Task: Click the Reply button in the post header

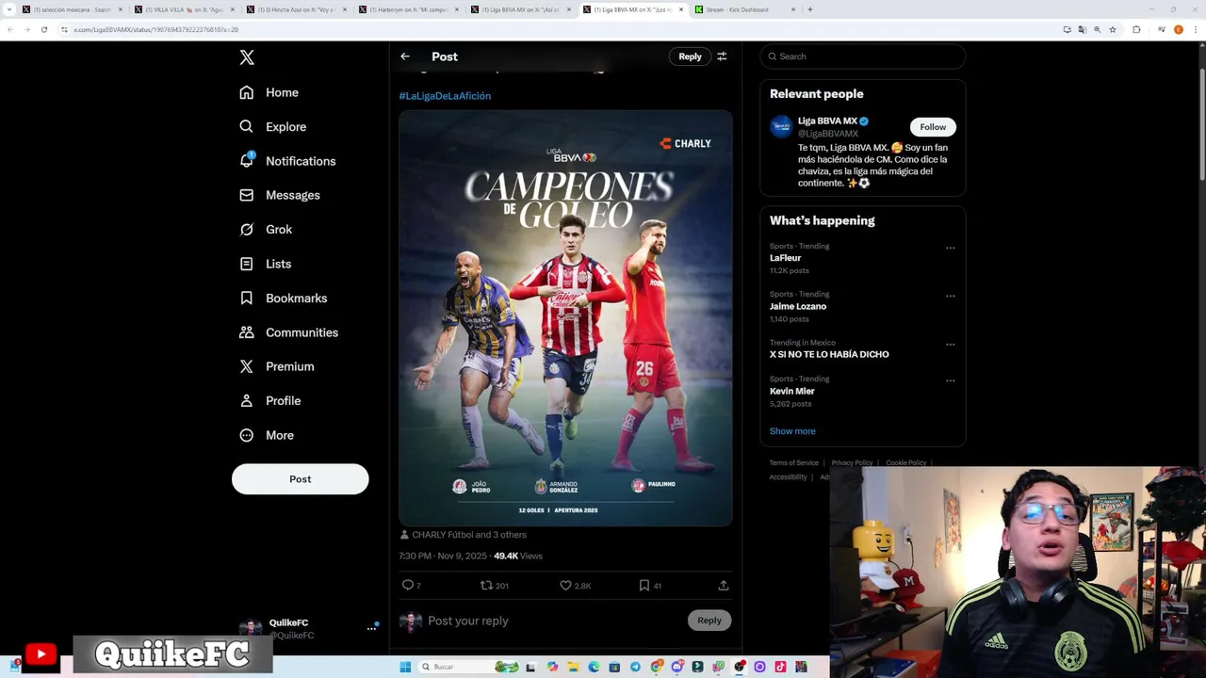Action: [x=690, y=56]
